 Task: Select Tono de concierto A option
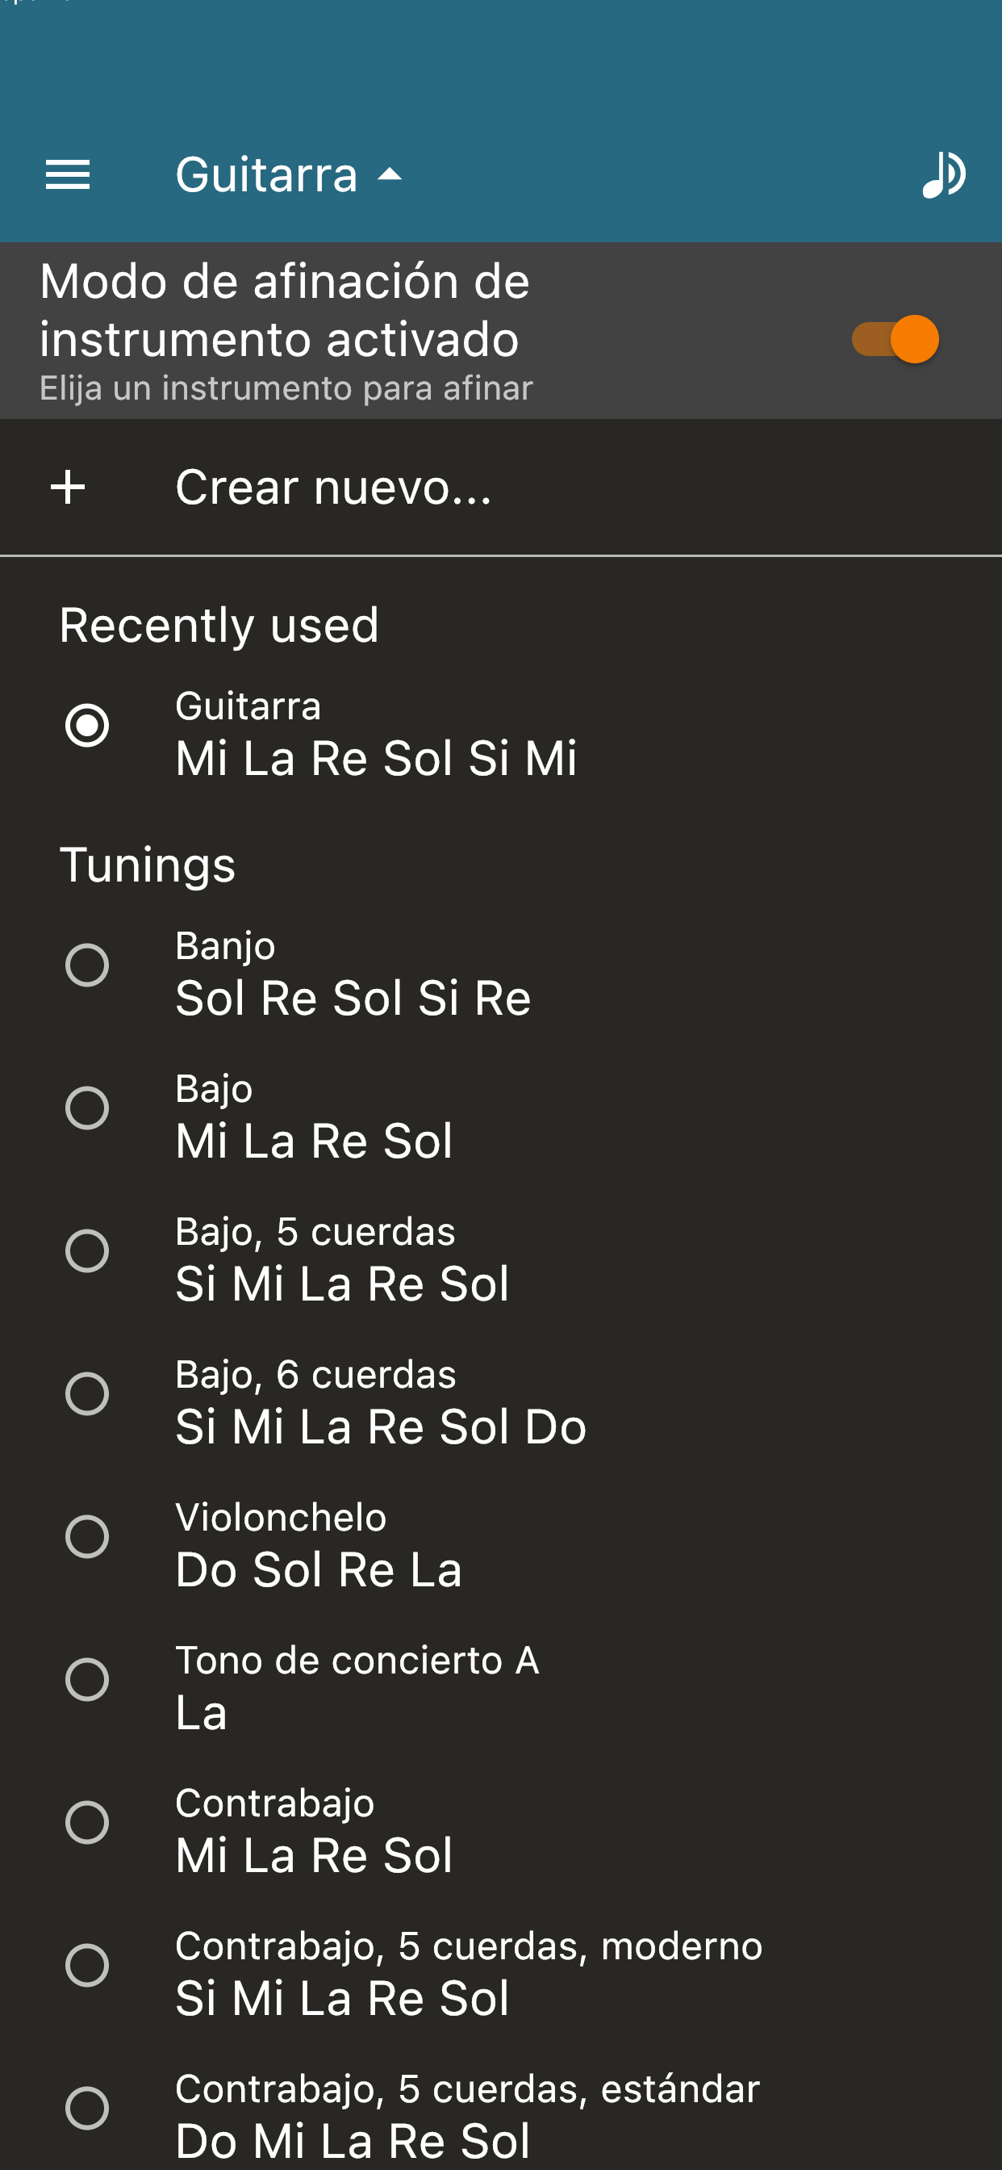[x=501, y=1688]
